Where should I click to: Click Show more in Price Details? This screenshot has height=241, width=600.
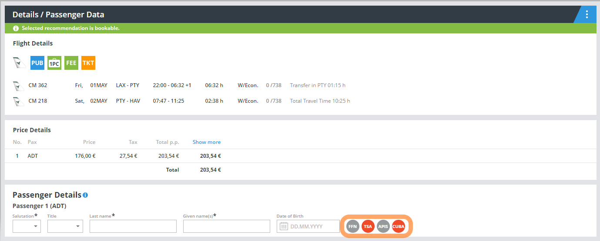206,142
